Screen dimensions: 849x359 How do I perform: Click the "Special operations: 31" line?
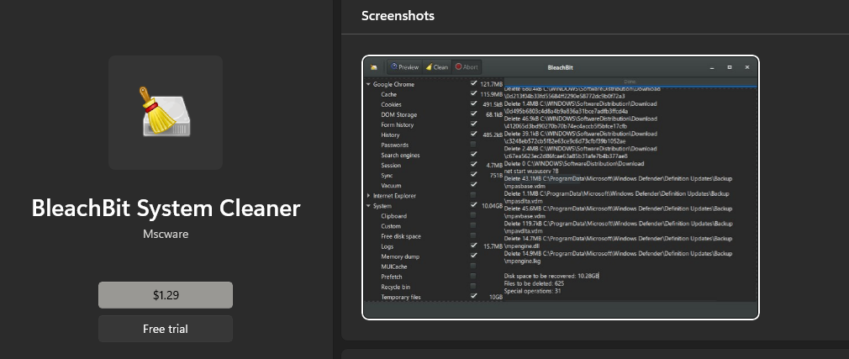pos(532,291)
